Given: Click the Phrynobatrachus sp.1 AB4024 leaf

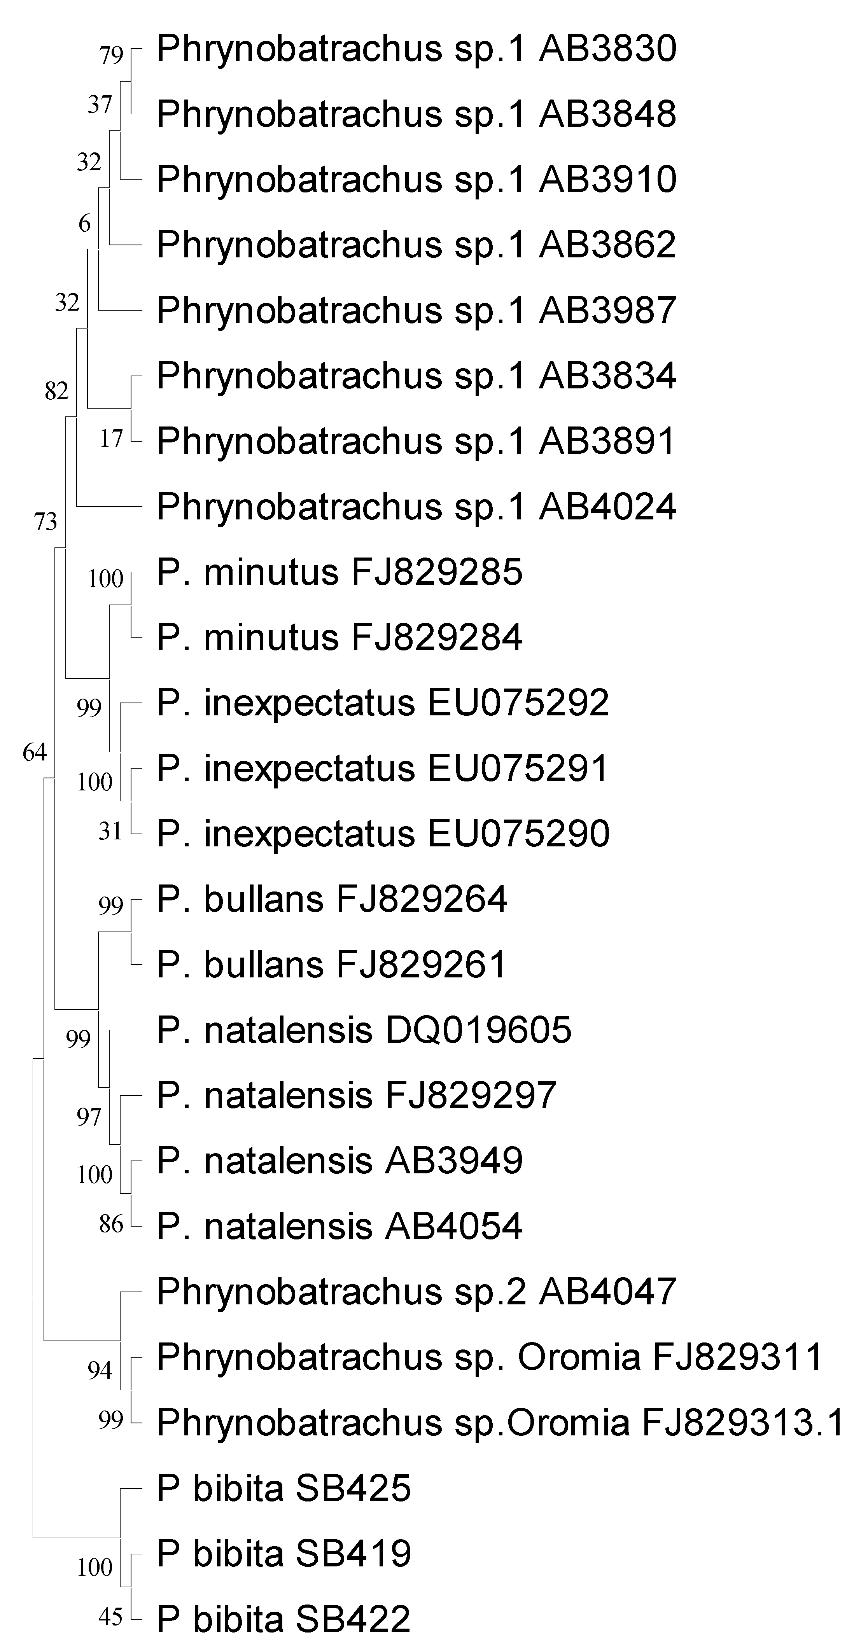Looking at the screenshot, I should (416, 507).
